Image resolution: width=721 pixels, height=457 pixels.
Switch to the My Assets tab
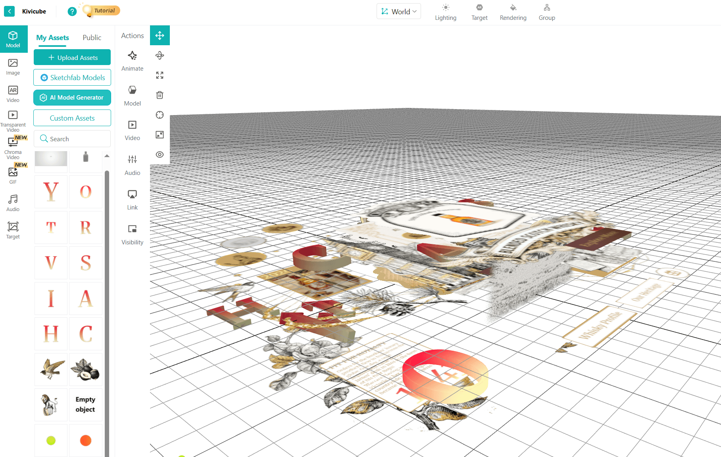pos(52,38)
